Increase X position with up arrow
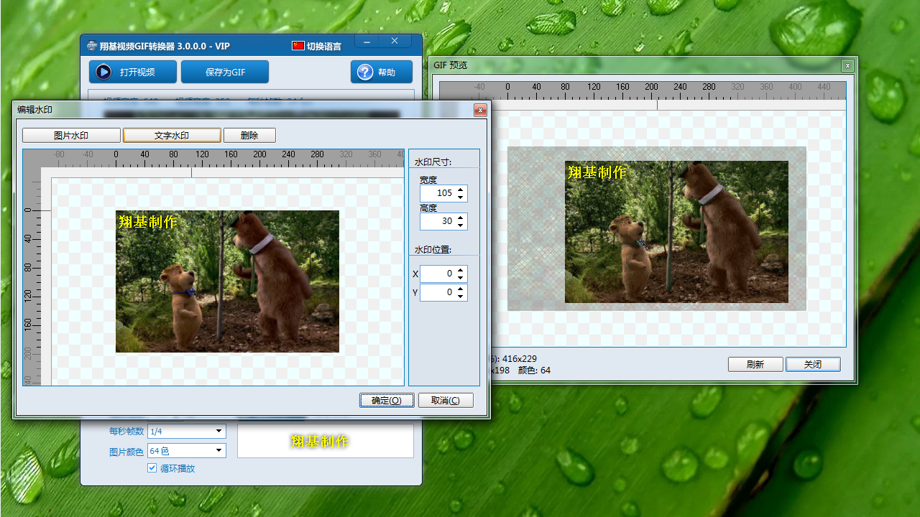The image size is (920, 517). 461,270
